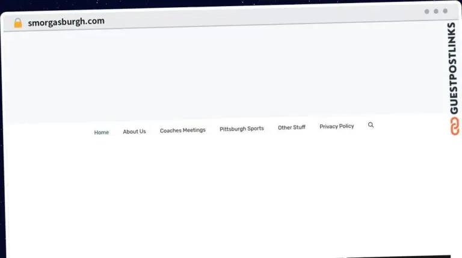
Task: Click the blank area right of search icon
Action: coord(409,125)
